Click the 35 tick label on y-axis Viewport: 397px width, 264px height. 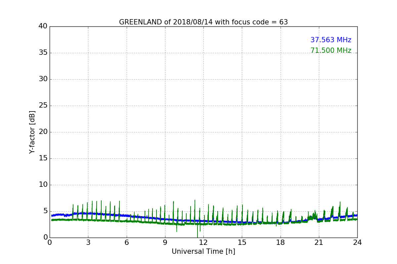coord(43,53)
